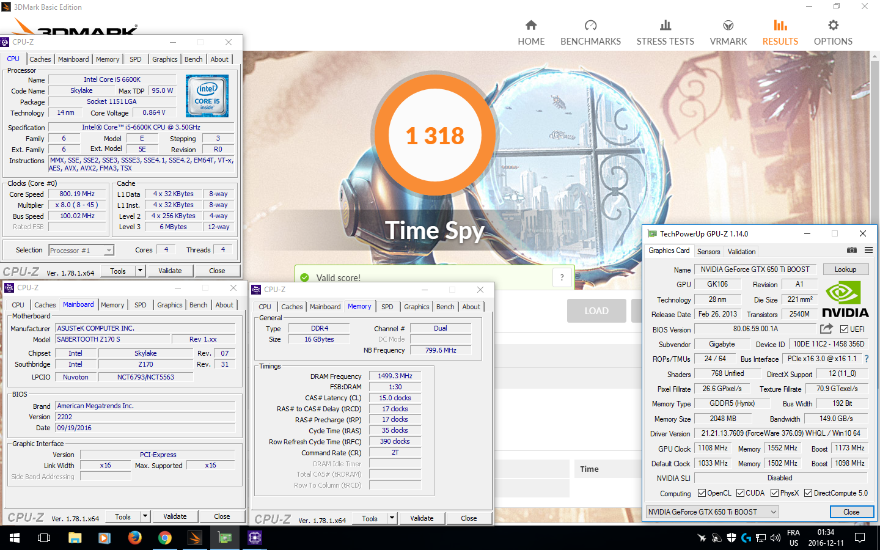Open Bench tab in the CPU-Z CPU window
Viewport: 880px width, 550px height.
[x=194, y=59]
